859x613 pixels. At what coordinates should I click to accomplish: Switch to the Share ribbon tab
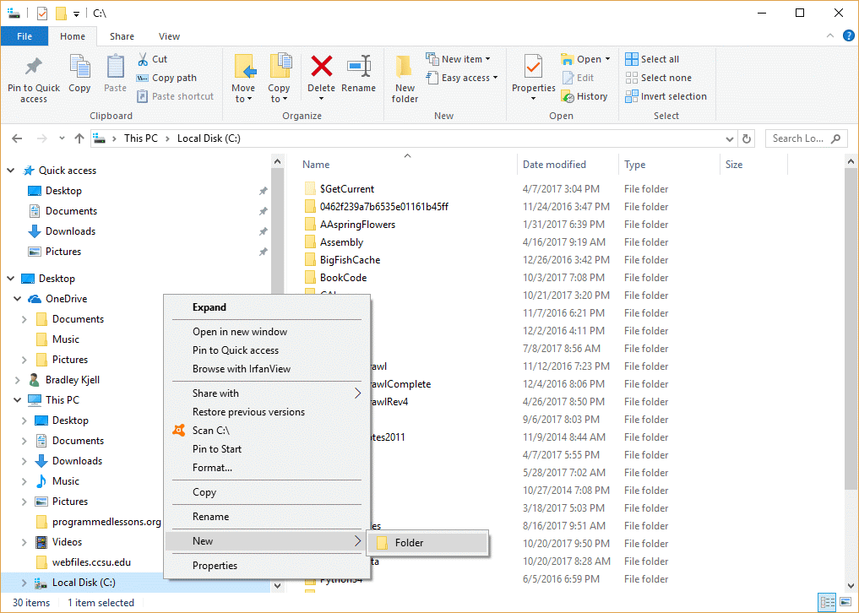[122, 36]
